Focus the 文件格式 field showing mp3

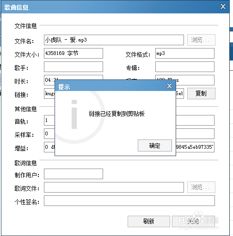click(185, 53)
